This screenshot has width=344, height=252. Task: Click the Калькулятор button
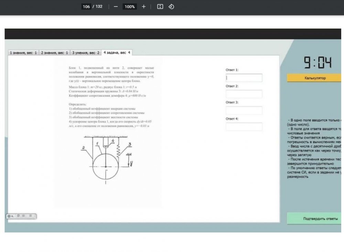[314, 78]
